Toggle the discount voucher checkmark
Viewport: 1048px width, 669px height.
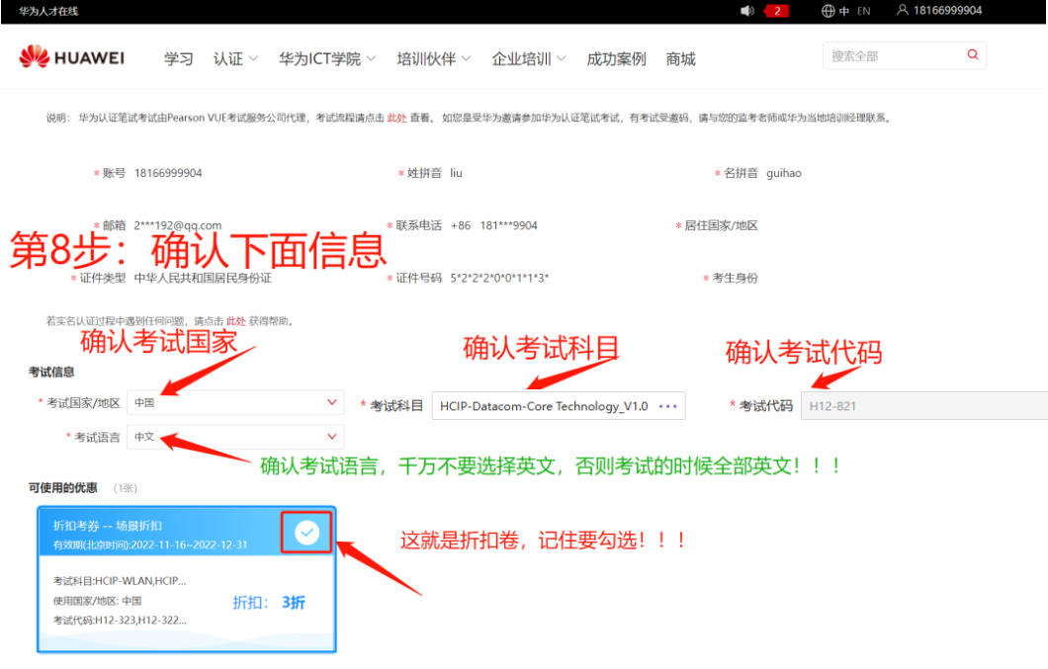click(x=306, y=533)
